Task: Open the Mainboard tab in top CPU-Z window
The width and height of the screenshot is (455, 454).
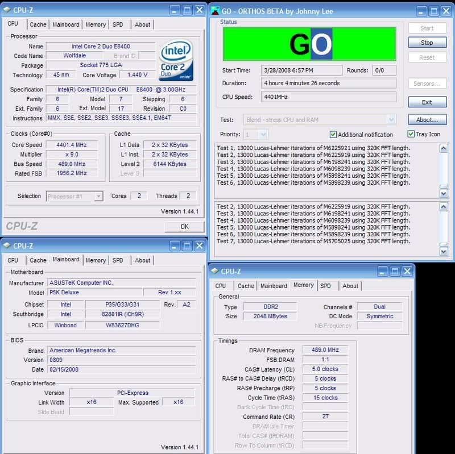Action: 66,24
